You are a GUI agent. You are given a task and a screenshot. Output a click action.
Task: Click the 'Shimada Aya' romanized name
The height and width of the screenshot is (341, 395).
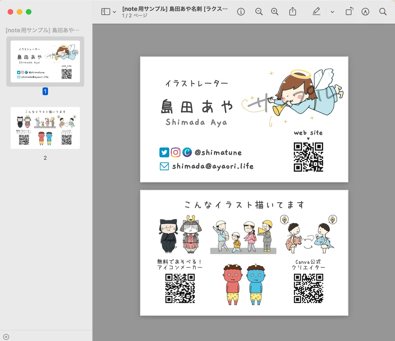[197, 122]
